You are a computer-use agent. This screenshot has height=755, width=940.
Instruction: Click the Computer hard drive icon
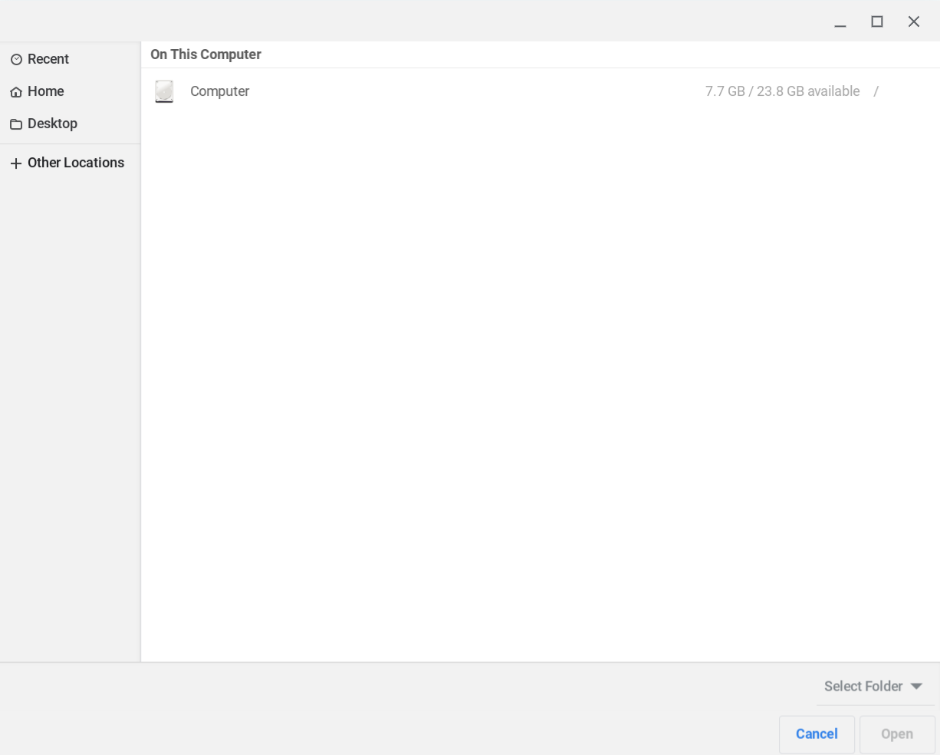coord(164,91)
